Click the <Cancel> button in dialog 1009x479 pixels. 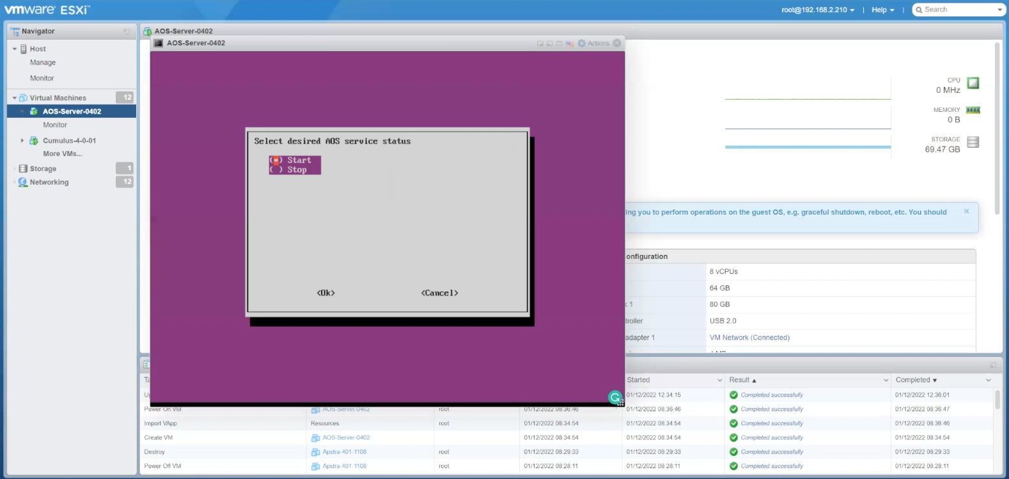[x=440, y=293]
